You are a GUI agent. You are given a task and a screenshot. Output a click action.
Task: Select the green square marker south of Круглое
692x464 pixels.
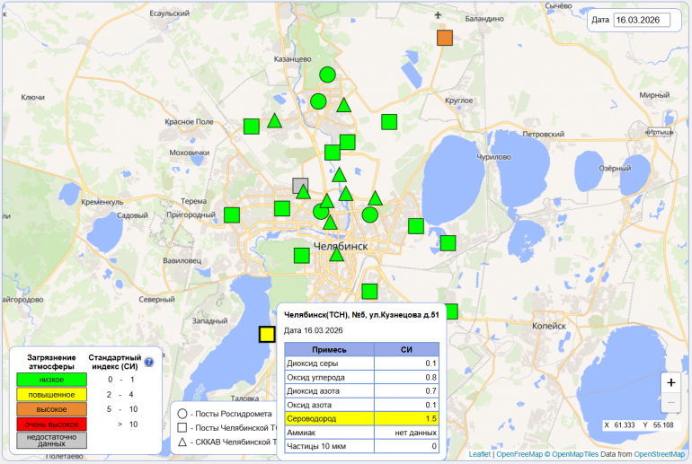pyautogui.click(x=389, y=122)
